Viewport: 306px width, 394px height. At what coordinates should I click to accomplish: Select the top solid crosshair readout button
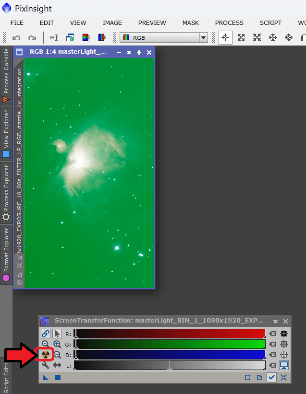(284, 334)
